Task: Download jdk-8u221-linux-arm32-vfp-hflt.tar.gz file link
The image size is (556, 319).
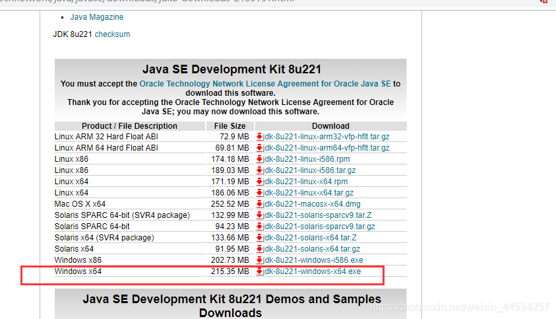Action: [326, 137]
